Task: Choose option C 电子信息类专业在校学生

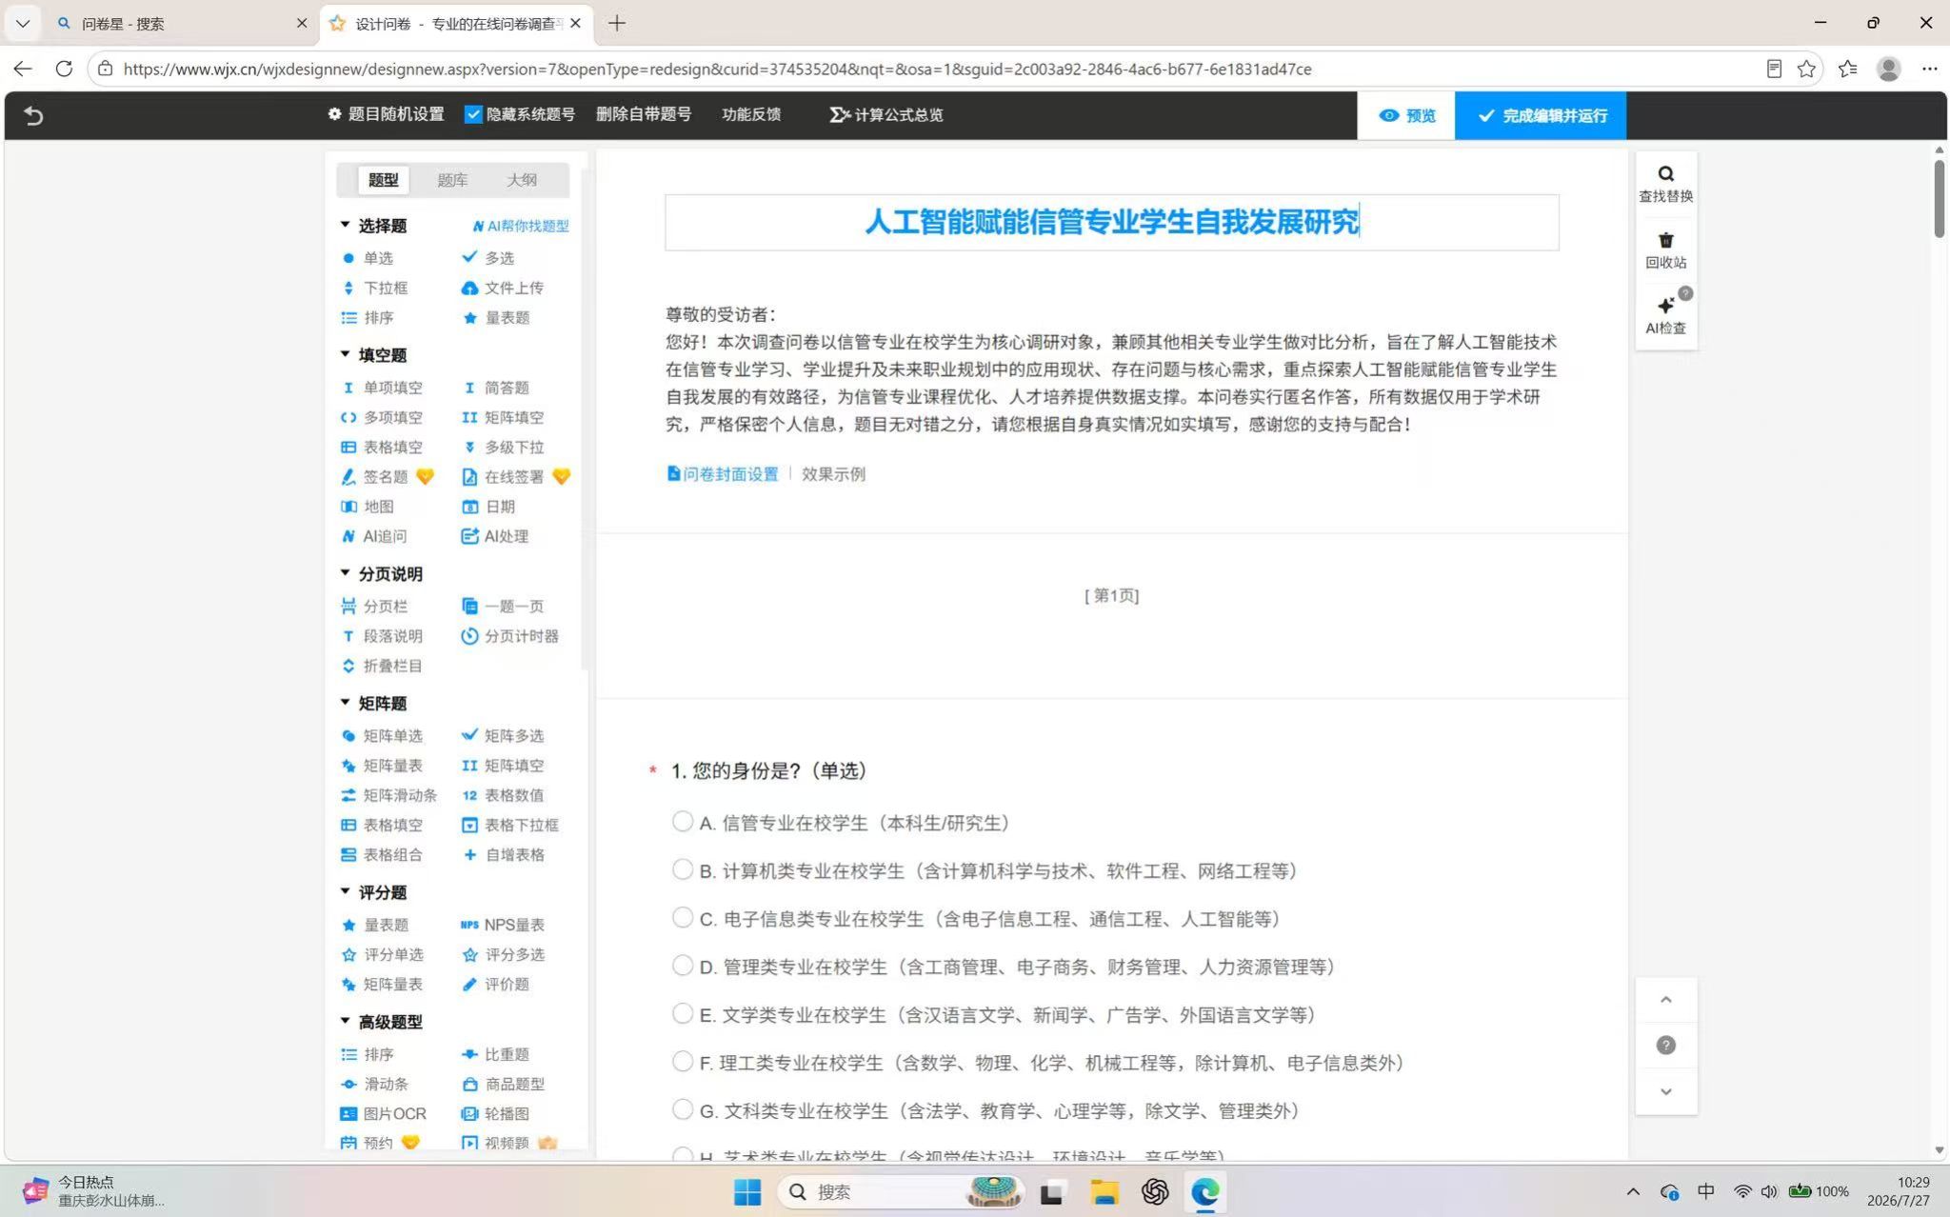Action: pos(682,918)
